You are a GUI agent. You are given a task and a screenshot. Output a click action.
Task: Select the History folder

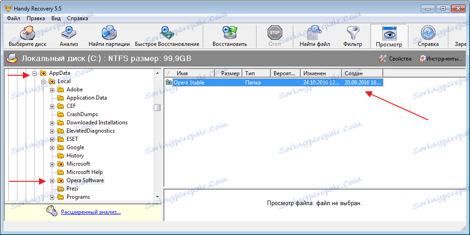(75, 156)
